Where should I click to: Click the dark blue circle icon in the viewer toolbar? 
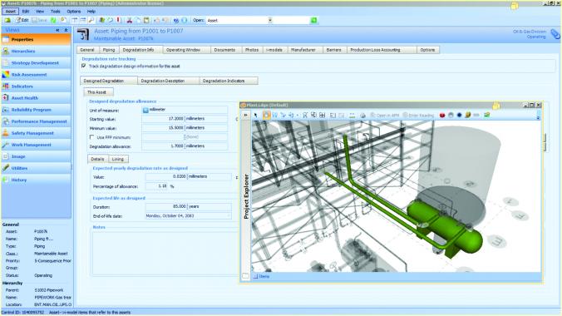tap(459, 115)
